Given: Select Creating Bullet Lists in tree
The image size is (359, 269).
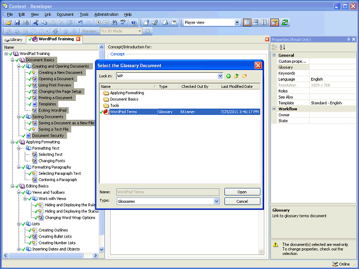Looking at the screenshot, I should (55, 236).
